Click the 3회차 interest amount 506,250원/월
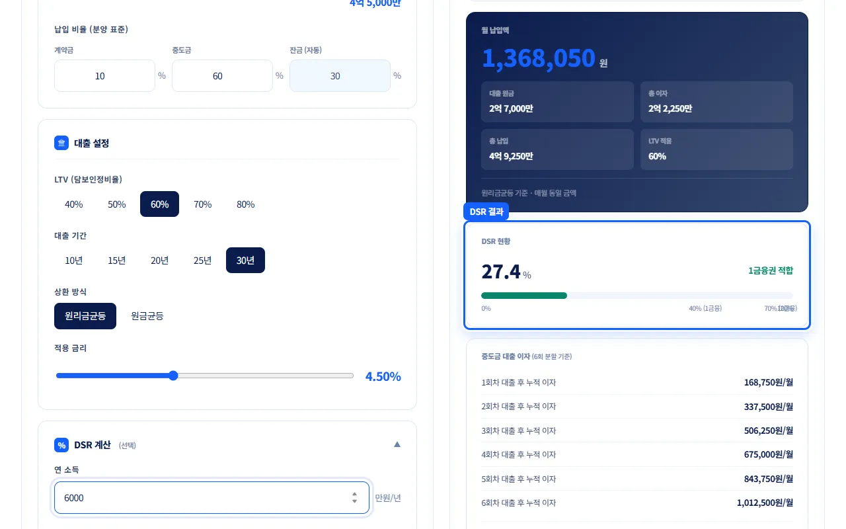 click(769, 430)
